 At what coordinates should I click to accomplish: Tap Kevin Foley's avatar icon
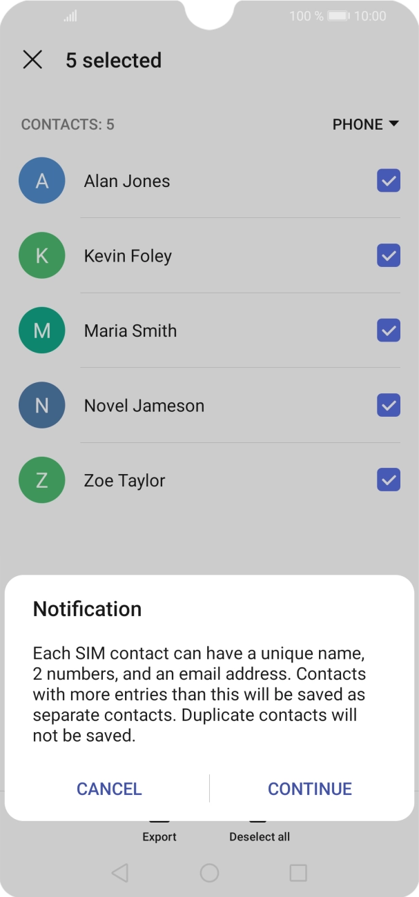click(42, 256)
